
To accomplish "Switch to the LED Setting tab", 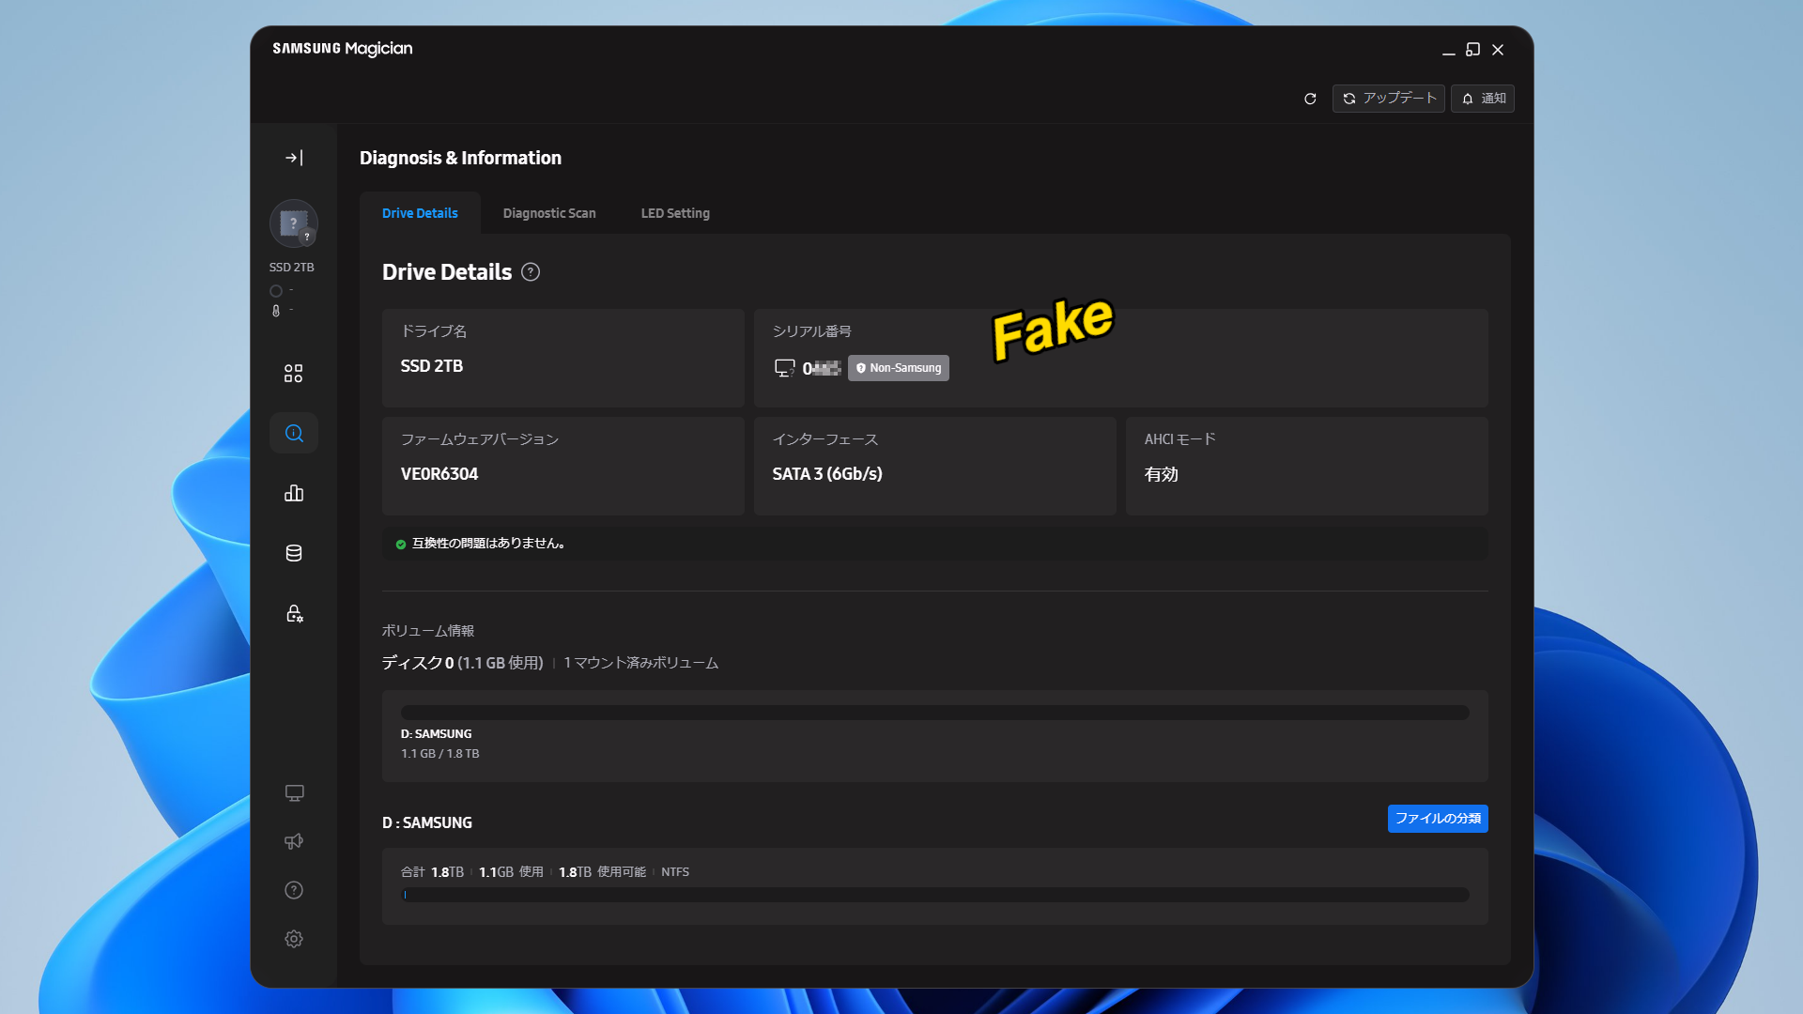I will pyautogui.click(x=675, y=213).
